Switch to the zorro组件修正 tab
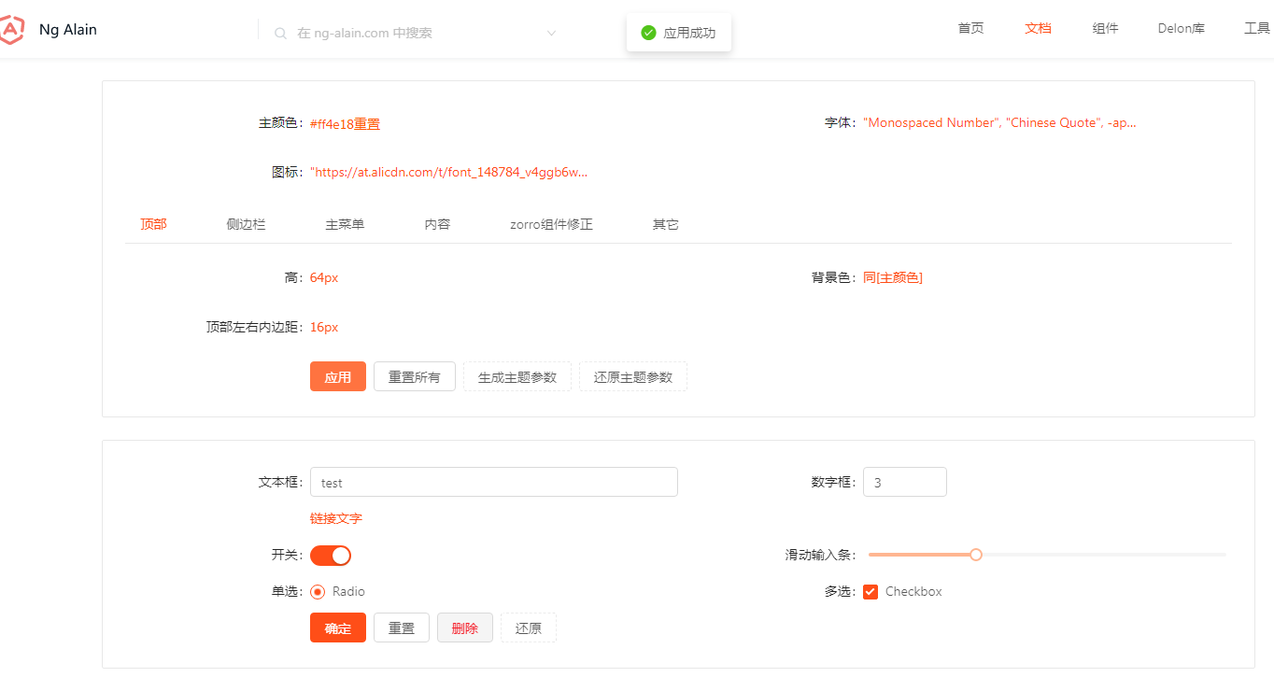1274x677 pixels. [x=551, y=224]
